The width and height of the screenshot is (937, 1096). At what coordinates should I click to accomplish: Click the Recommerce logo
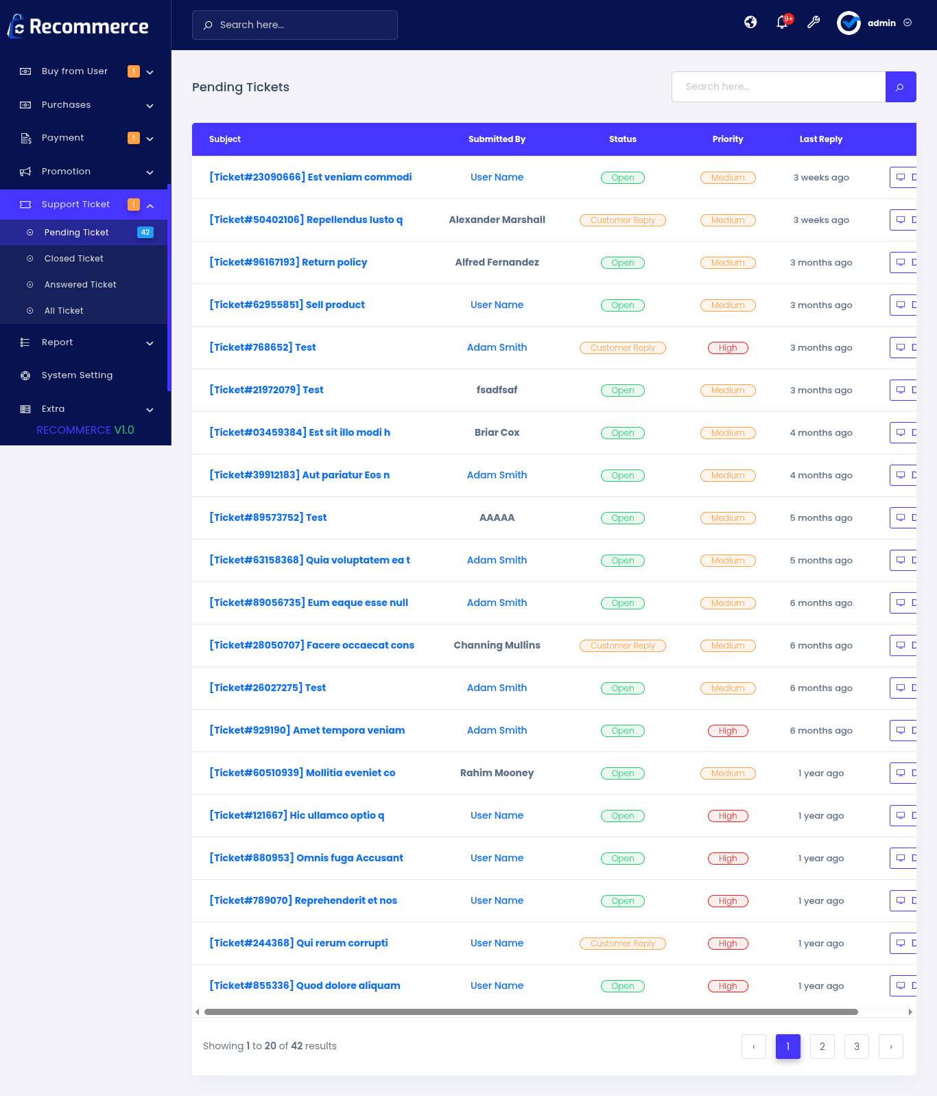click(78, 26)
